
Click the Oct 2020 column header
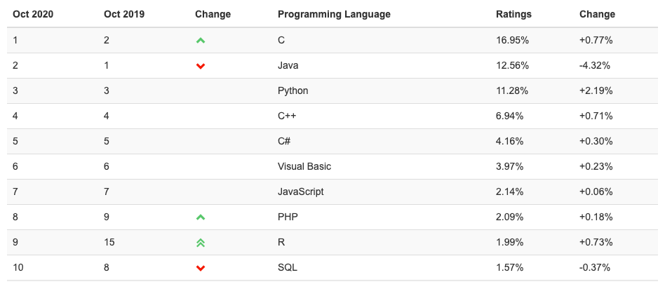coord(33,15)
